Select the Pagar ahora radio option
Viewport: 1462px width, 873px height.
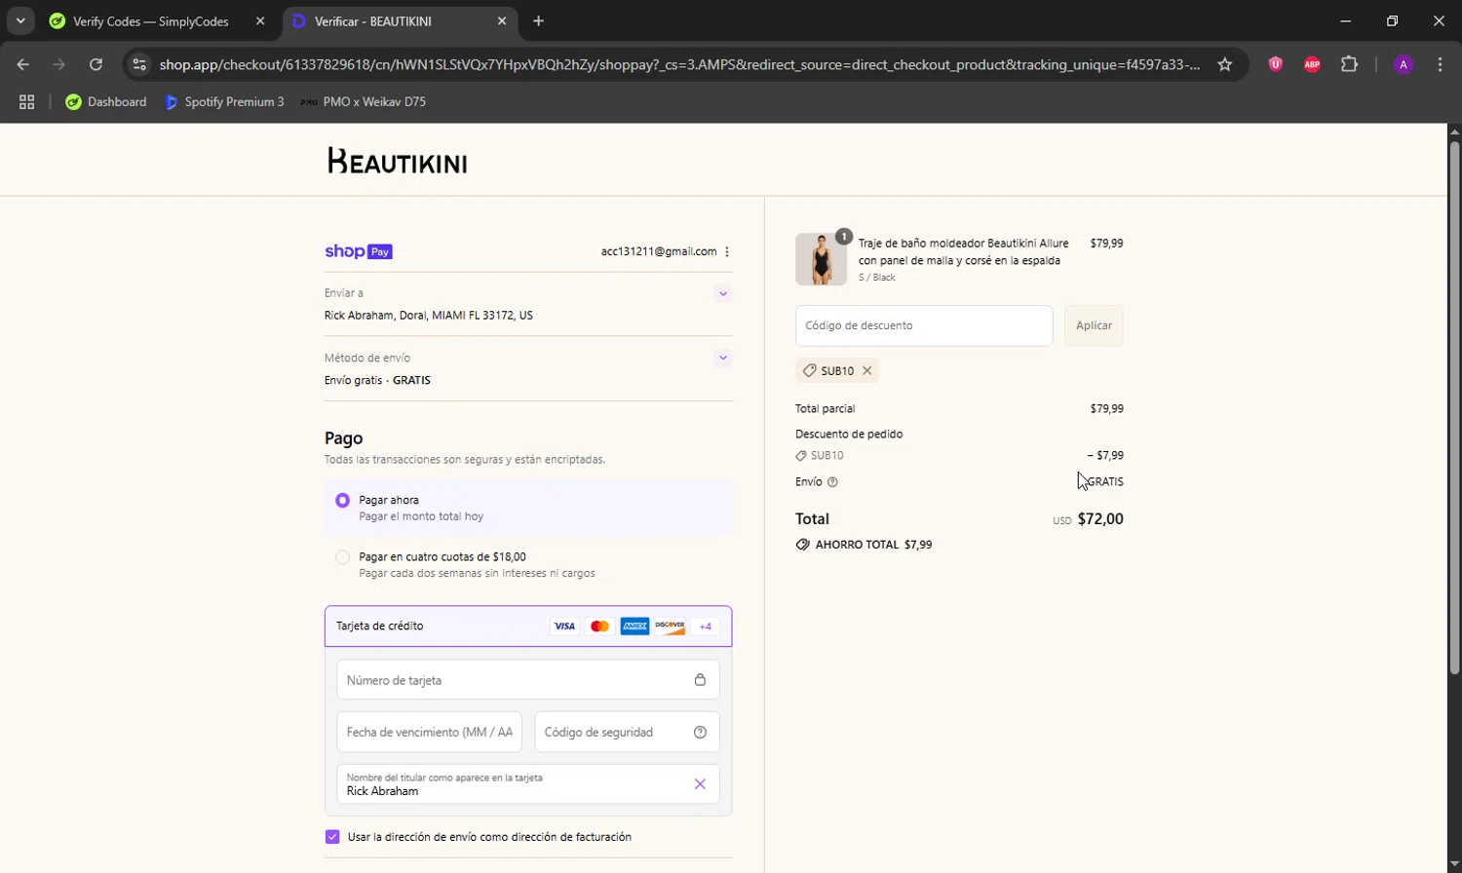click(x=342, y=500)
